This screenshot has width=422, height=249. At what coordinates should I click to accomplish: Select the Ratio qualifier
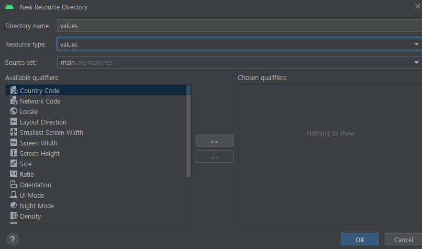point(96,175)
